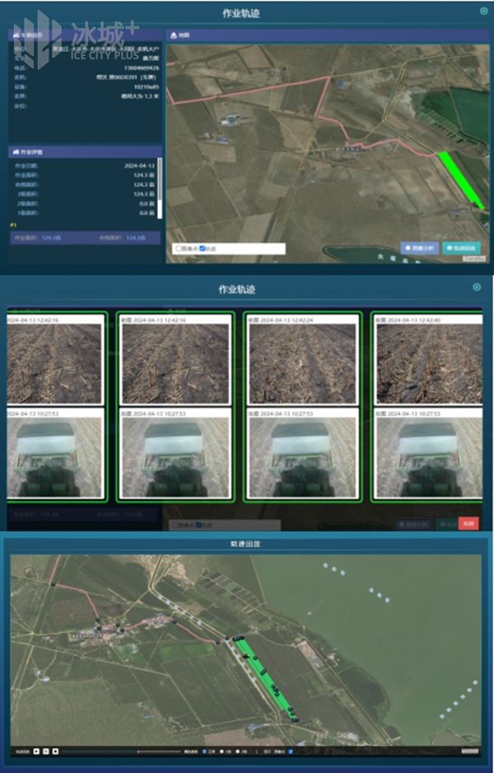
Task: Click the 2024-04-13 work date value
Action: pos(139,166)
